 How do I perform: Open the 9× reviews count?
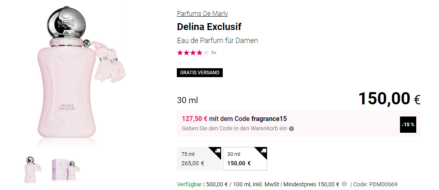[214, 53]
